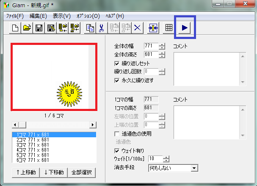Click the blue-yellow align/optimize icon
This screenshot has width=257, height=186.
pyautogui.click(x=153, y=28)
